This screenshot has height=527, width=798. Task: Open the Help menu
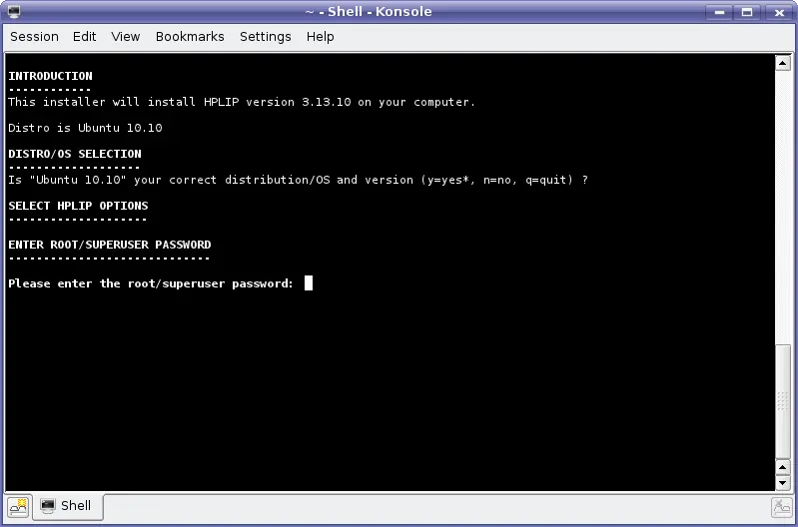coord(321,37)
